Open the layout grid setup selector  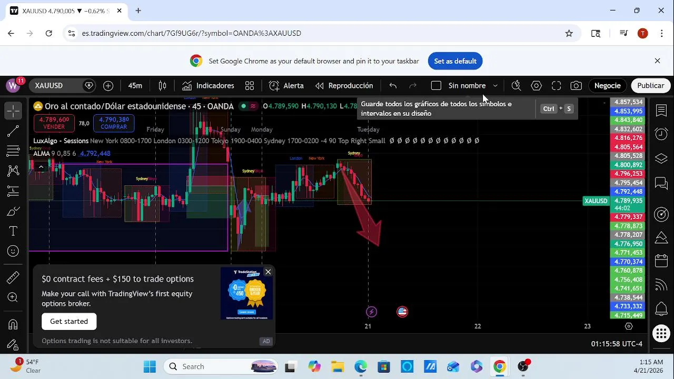coord(250,86)
